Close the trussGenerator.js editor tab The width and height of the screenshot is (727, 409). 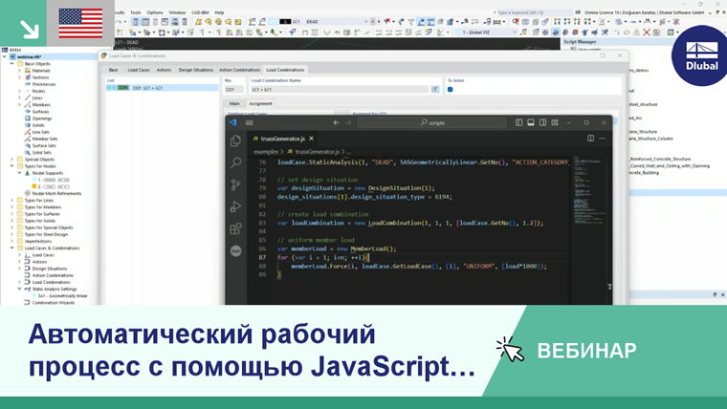coord(312,139)
